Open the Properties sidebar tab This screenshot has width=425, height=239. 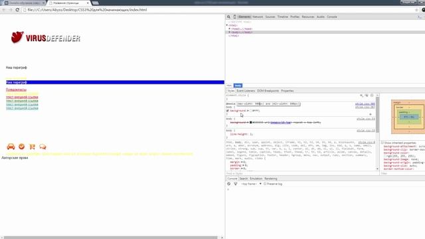(x=288, y=91)
